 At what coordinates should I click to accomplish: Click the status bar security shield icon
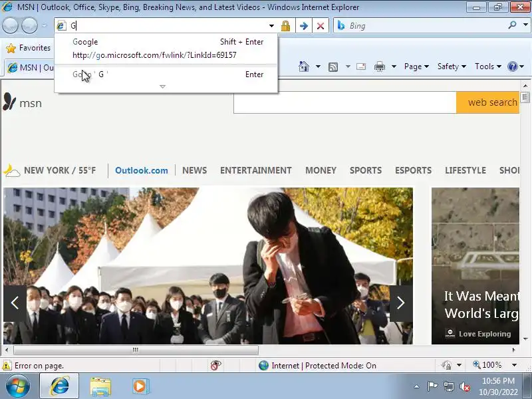click(446, 365)
